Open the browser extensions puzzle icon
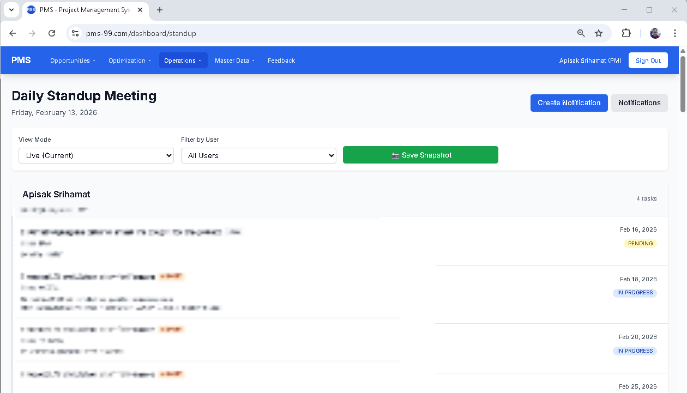The image size is (687, 393). (626, 33)
